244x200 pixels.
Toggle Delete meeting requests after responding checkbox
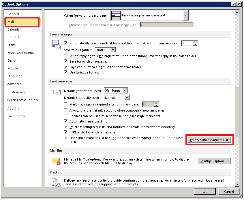[x=65, y=127]
